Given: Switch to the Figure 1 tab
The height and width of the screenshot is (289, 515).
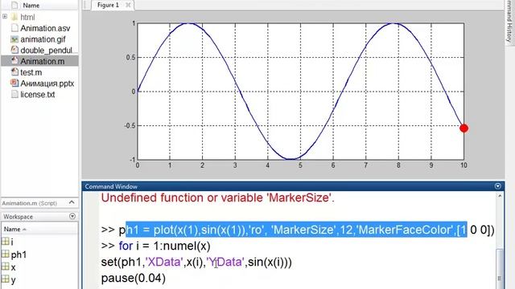Looking at the screenshot, I should pos(108,5).
